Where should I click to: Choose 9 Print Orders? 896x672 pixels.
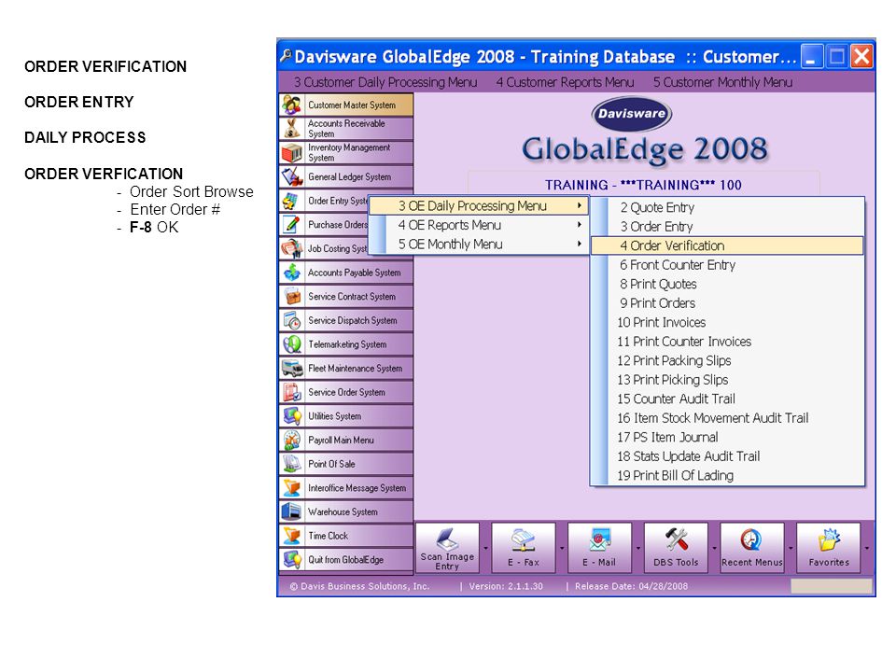(727, 302)
